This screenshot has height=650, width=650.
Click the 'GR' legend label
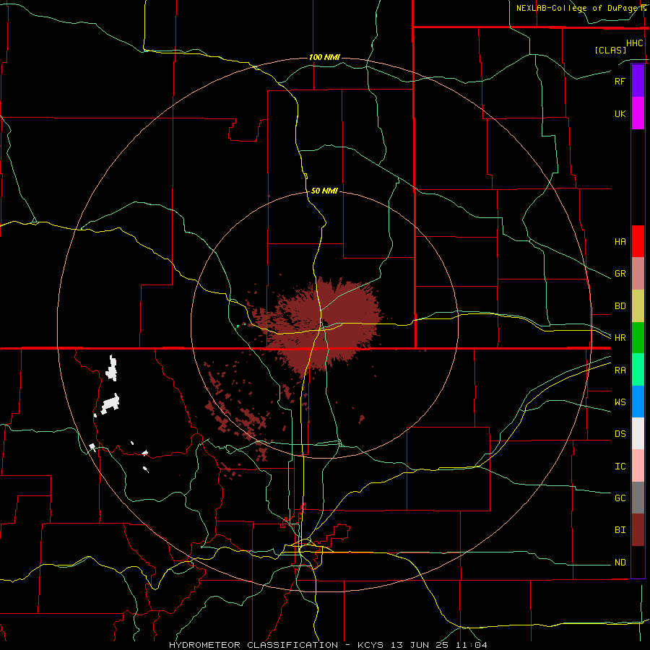(620, 274)
